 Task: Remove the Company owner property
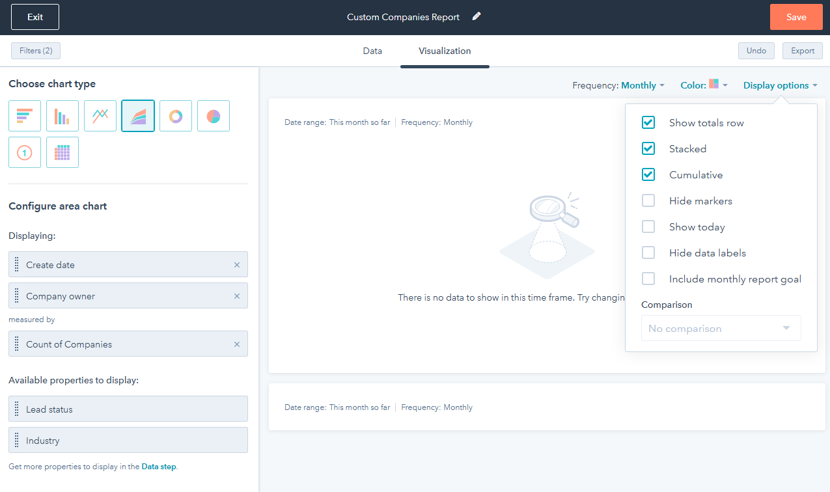(237, 295)
